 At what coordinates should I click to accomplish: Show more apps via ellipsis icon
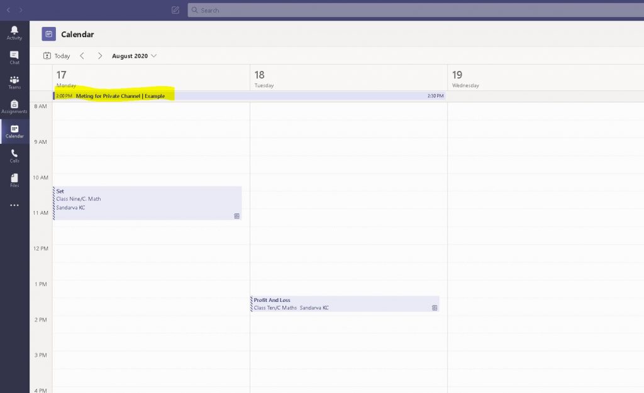[x=14, y=205]
